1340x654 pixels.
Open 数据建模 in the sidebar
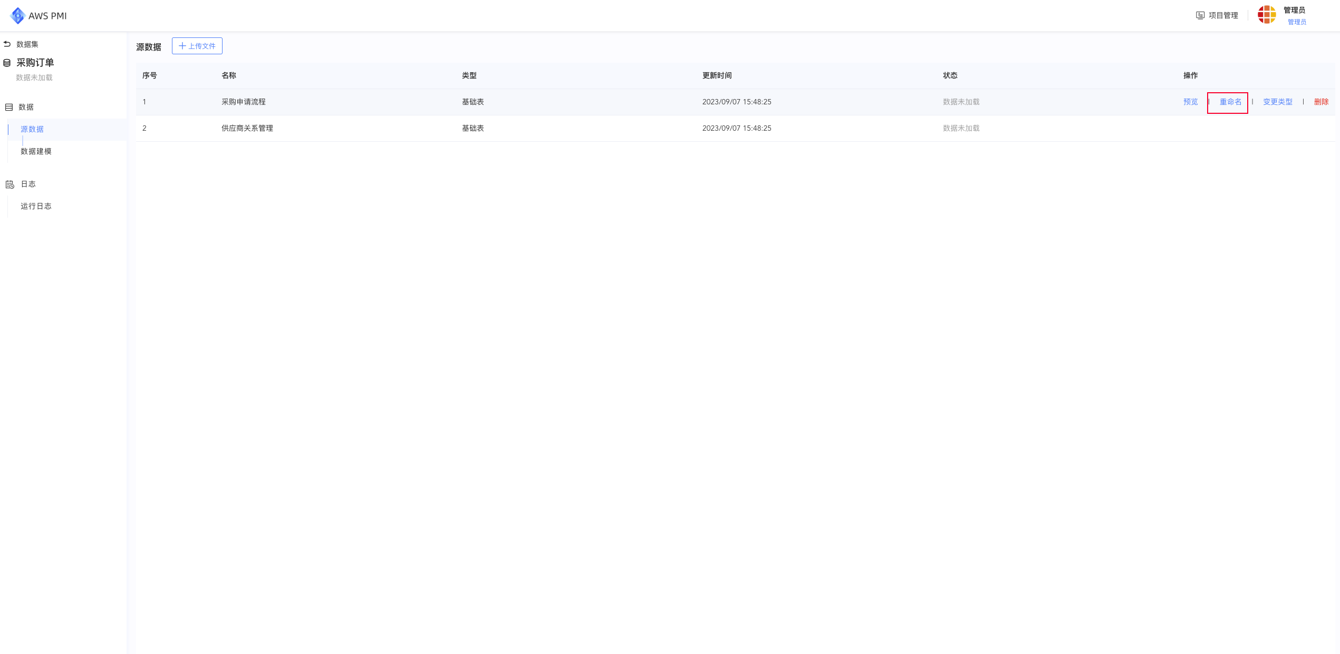[x=36, y=151]
